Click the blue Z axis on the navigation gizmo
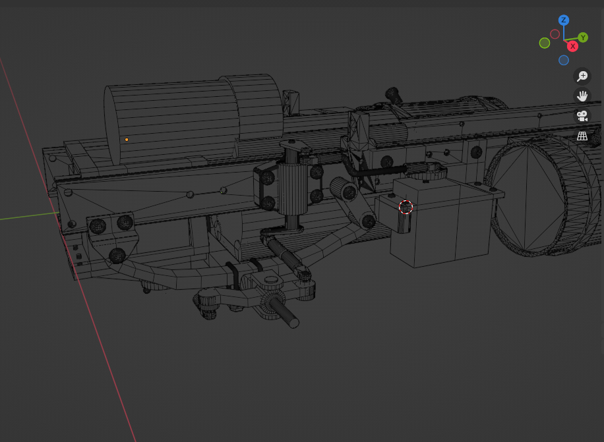This screenshot has width=604, height=442. (x=564, y=20)
